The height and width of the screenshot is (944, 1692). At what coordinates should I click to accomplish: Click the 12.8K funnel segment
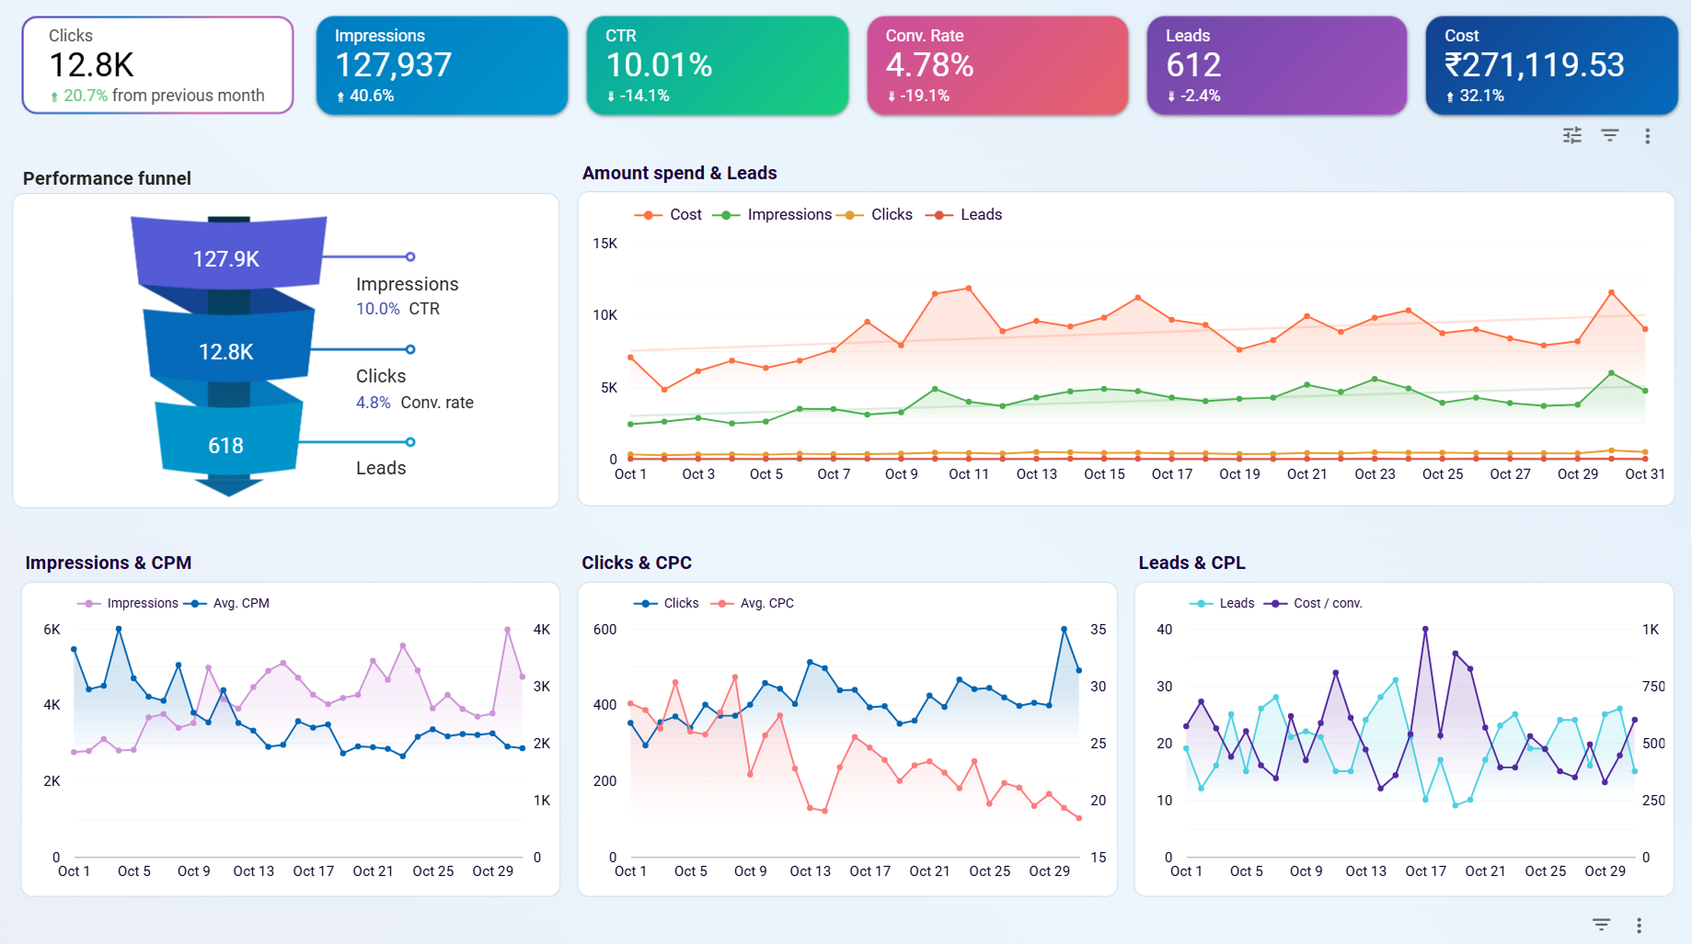click(227, 351)
